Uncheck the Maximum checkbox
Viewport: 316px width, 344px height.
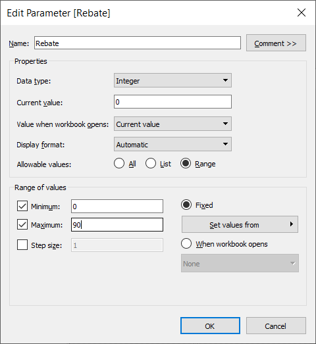click(22, 224)
